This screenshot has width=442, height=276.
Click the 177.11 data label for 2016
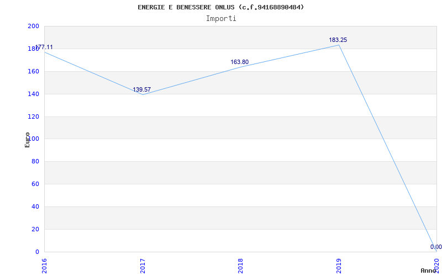point(44,47)
